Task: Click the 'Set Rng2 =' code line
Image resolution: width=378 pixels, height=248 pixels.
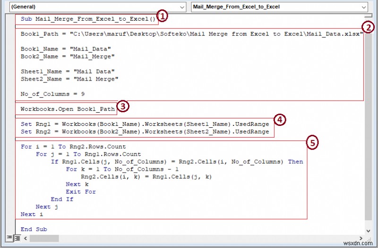Action: click(x=145, y=132)
